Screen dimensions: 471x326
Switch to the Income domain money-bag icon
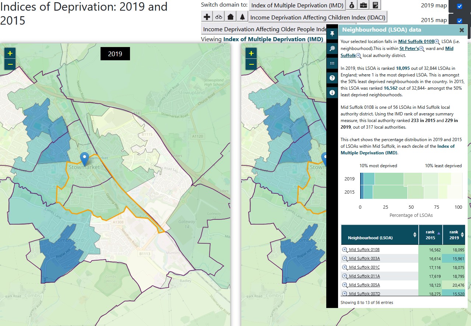(x=352, y=5)
